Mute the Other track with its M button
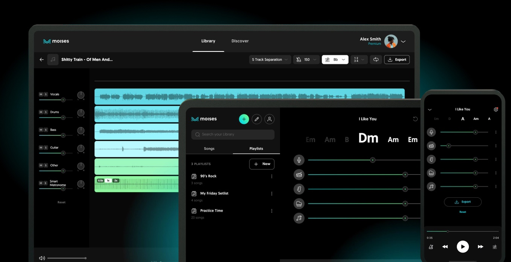The height and width of the screenshot is (262, 511). [x=41, y=165]
